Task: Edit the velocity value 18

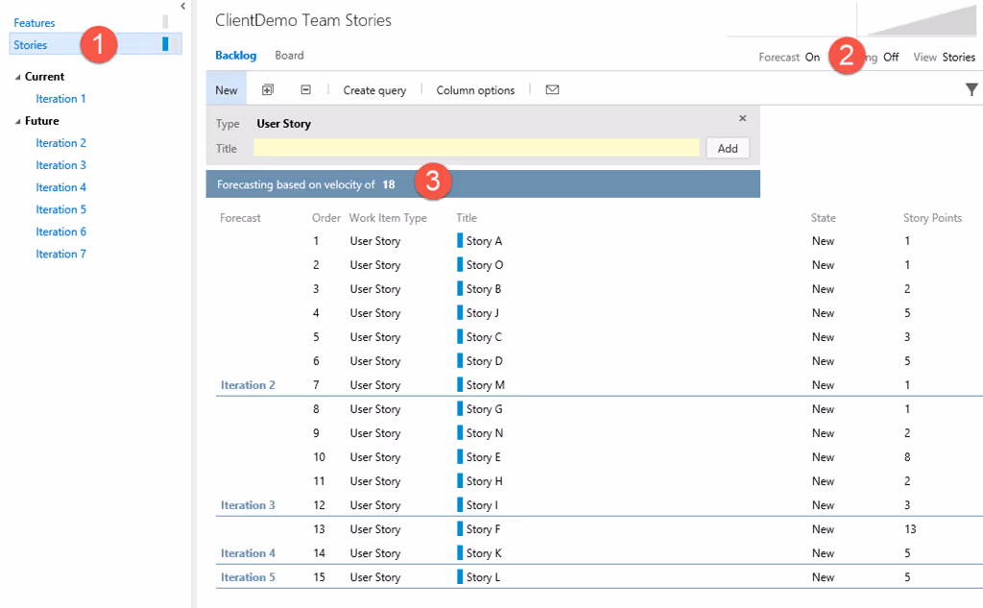Action: pyautogui.click(x=389, y=184)
